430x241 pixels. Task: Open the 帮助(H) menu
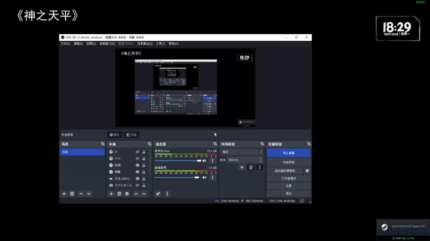pyautogui.click(x=174, y=44)
